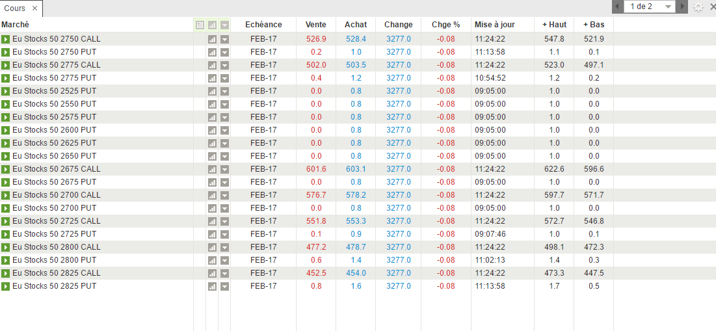
Task: Click Vente price 526.9 for 2750 CALL
Action: coord(316,39)
